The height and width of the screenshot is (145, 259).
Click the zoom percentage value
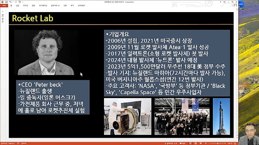[230, 143]
